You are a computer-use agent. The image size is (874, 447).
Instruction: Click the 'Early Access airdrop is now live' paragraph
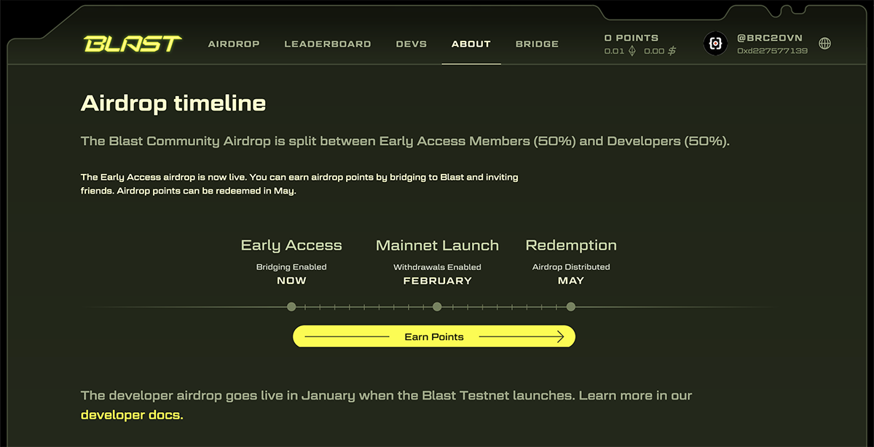pyautogui.click(x=299, y=184)
